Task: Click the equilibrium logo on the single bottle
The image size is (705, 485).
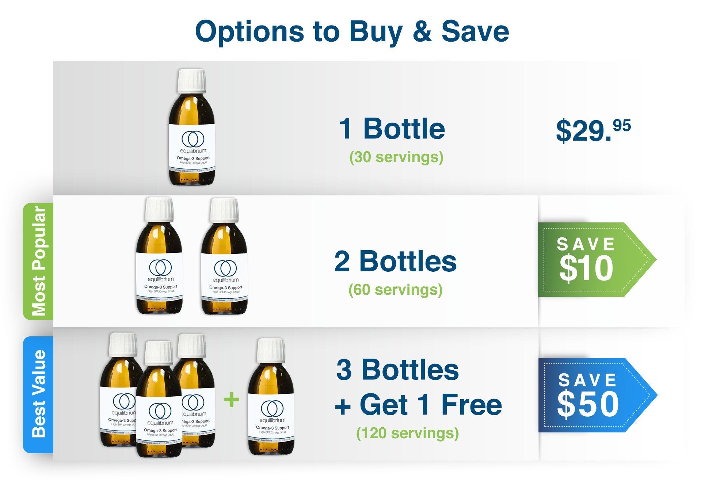Action: [x=193, y=139]
